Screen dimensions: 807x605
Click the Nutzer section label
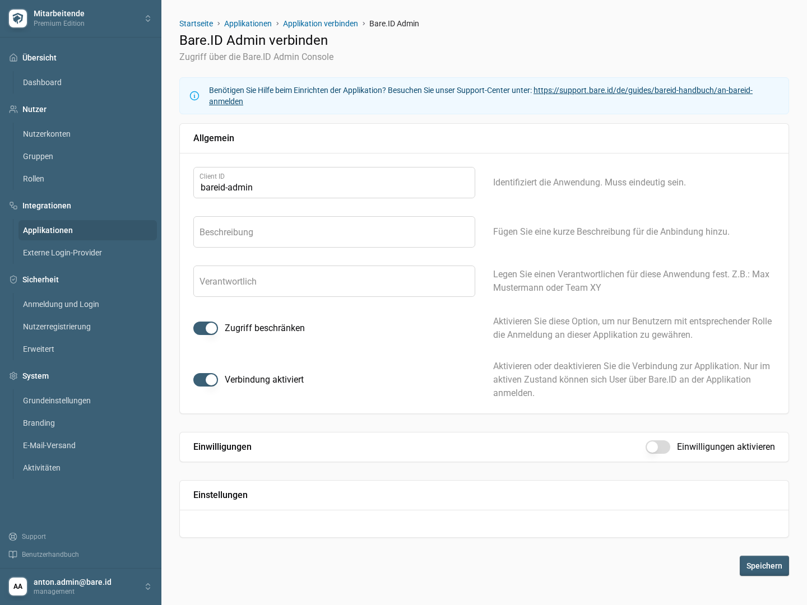[x=34, y=109]
